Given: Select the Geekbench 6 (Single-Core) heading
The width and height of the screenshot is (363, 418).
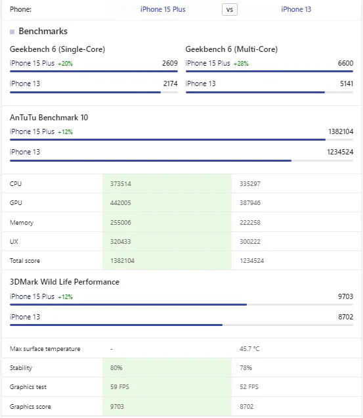Looking at the screenshot, I should click(57, 49).
